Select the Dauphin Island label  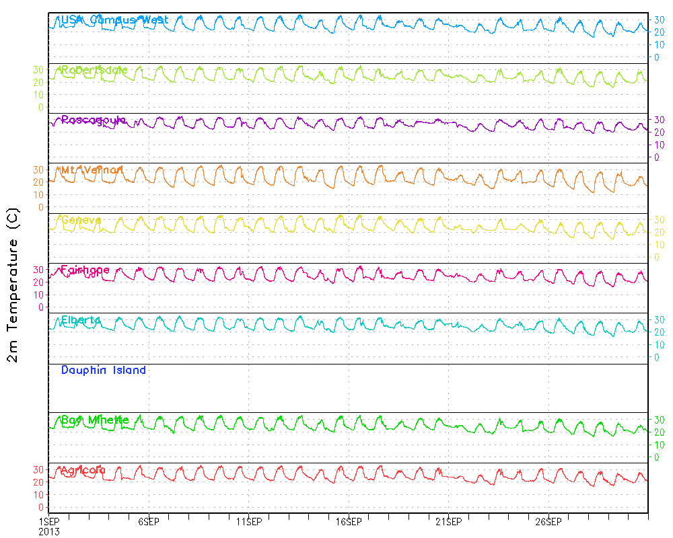click(x=104, y=370)
